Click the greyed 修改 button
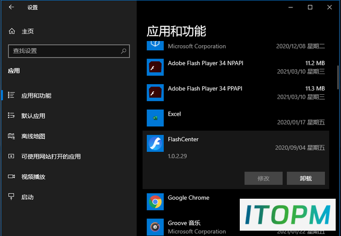Screen dimensions: 341x236 pos(264,178)
